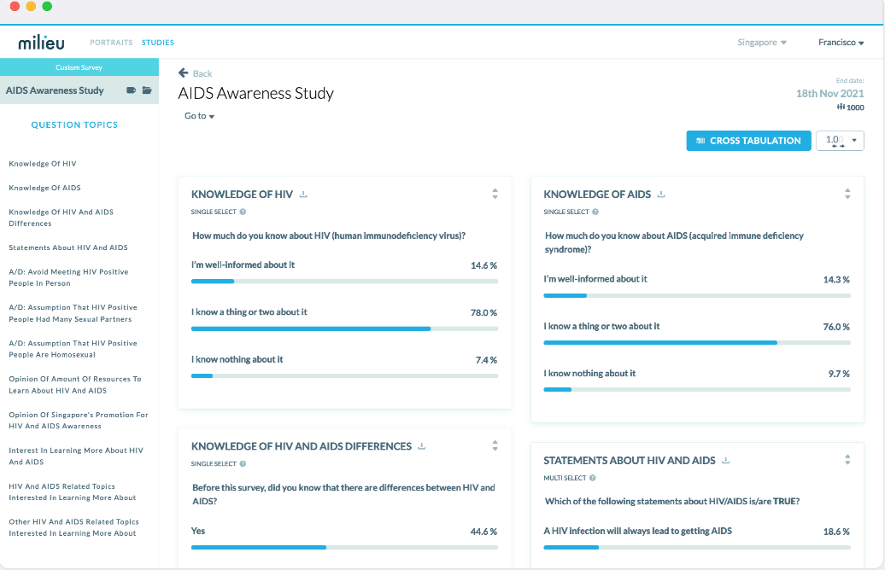The height and width of the screenshot is (570, 885).
Task: Click download icon for HIV and AIDS Differences
Action: point(422,446)
